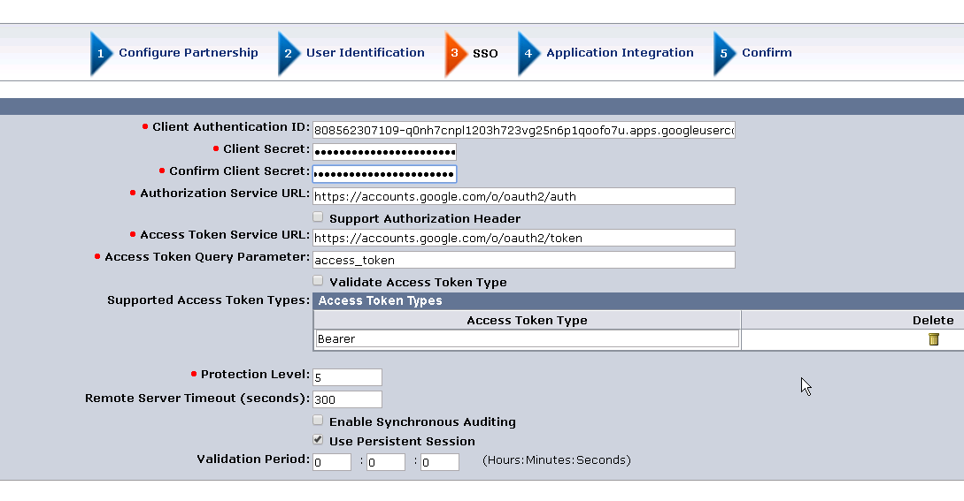Click the step 1 blue arrow icon

[x=101, y=53]
